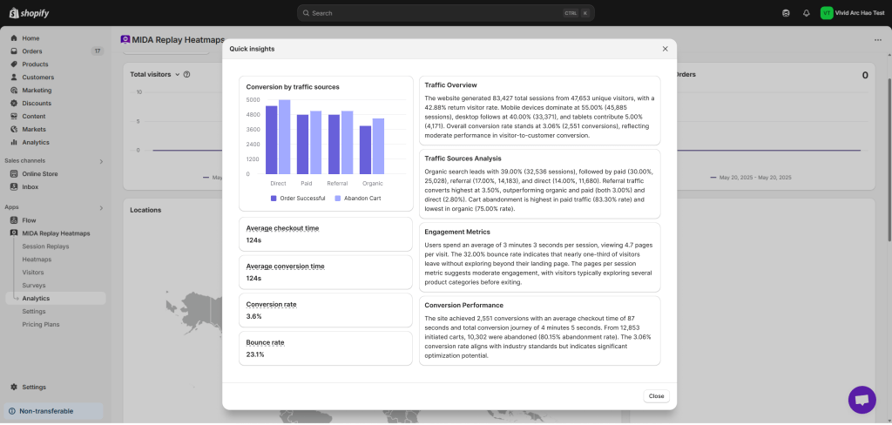This screenshot has width=892, height=425.
Task: Click the Locations card heading
Action: [x=145, y=210]
